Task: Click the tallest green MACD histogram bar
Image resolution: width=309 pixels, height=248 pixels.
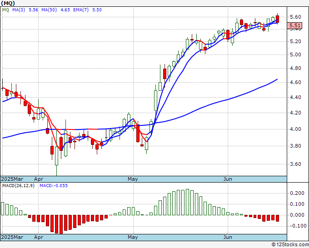Action: [x=187, y=202]
